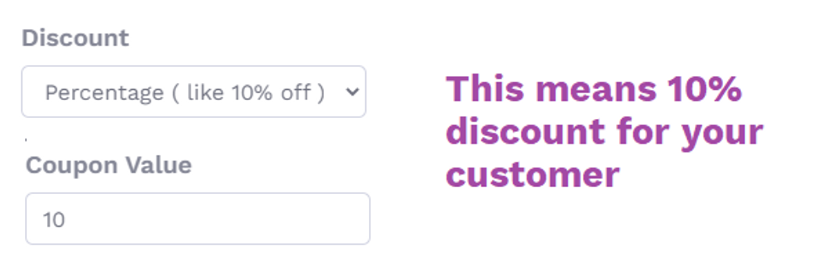815x275 pixels.
Task: Focus the Coupon Value input field
Action: coord(198,219)
